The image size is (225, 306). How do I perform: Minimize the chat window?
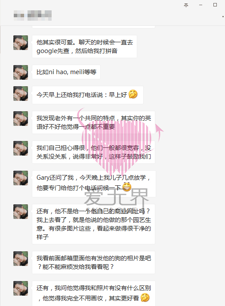[200, 5]
